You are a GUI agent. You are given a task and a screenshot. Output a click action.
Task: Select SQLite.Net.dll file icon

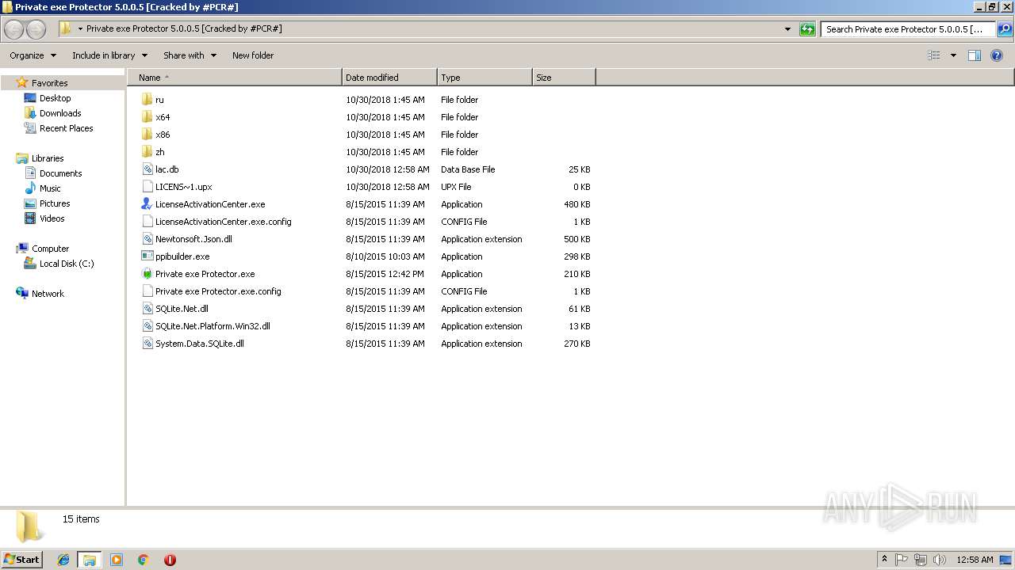point(147,309)
